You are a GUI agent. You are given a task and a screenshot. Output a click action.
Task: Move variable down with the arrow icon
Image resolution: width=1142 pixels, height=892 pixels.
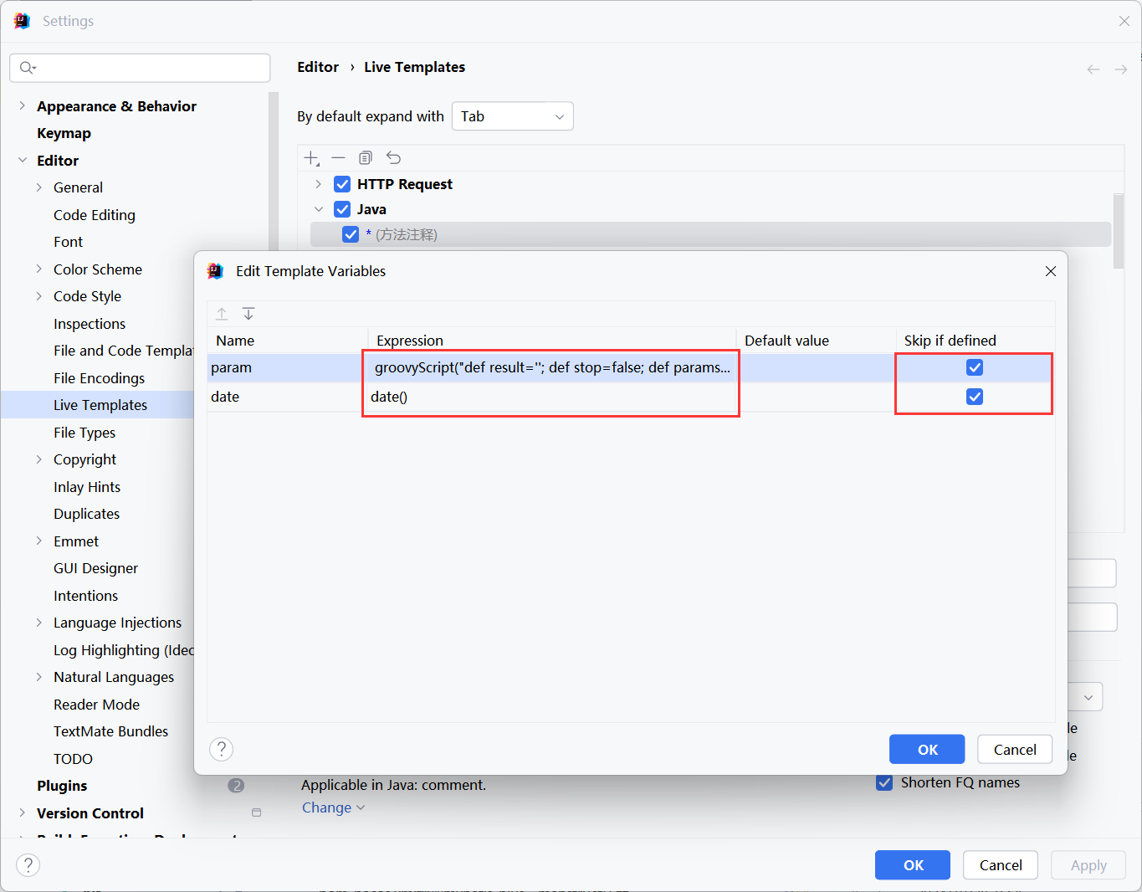[x=248, y=314]
